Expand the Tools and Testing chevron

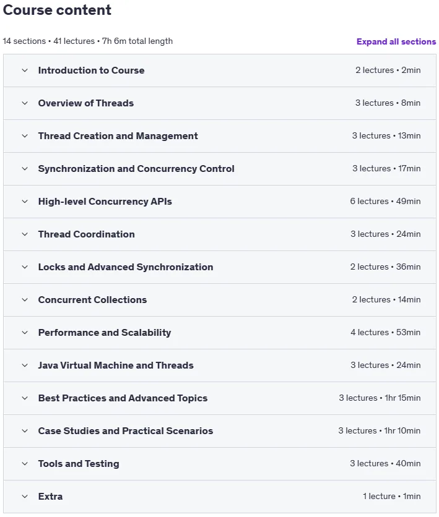(x=25, y=464)
